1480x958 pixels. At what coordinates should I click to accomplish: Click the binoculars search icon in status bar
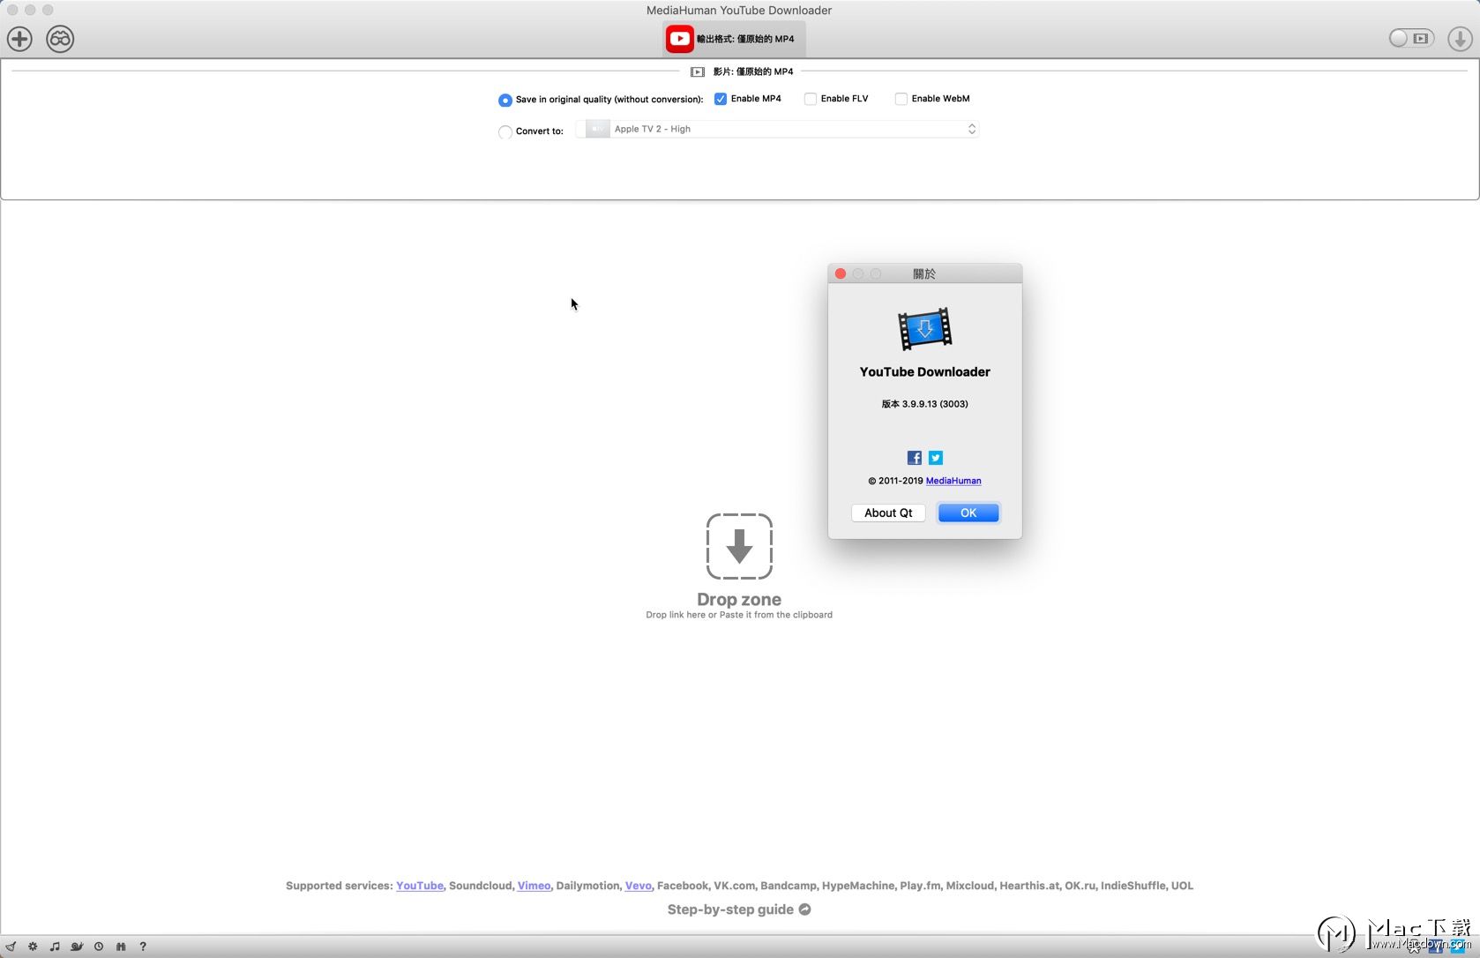click(x=121, y=947)
